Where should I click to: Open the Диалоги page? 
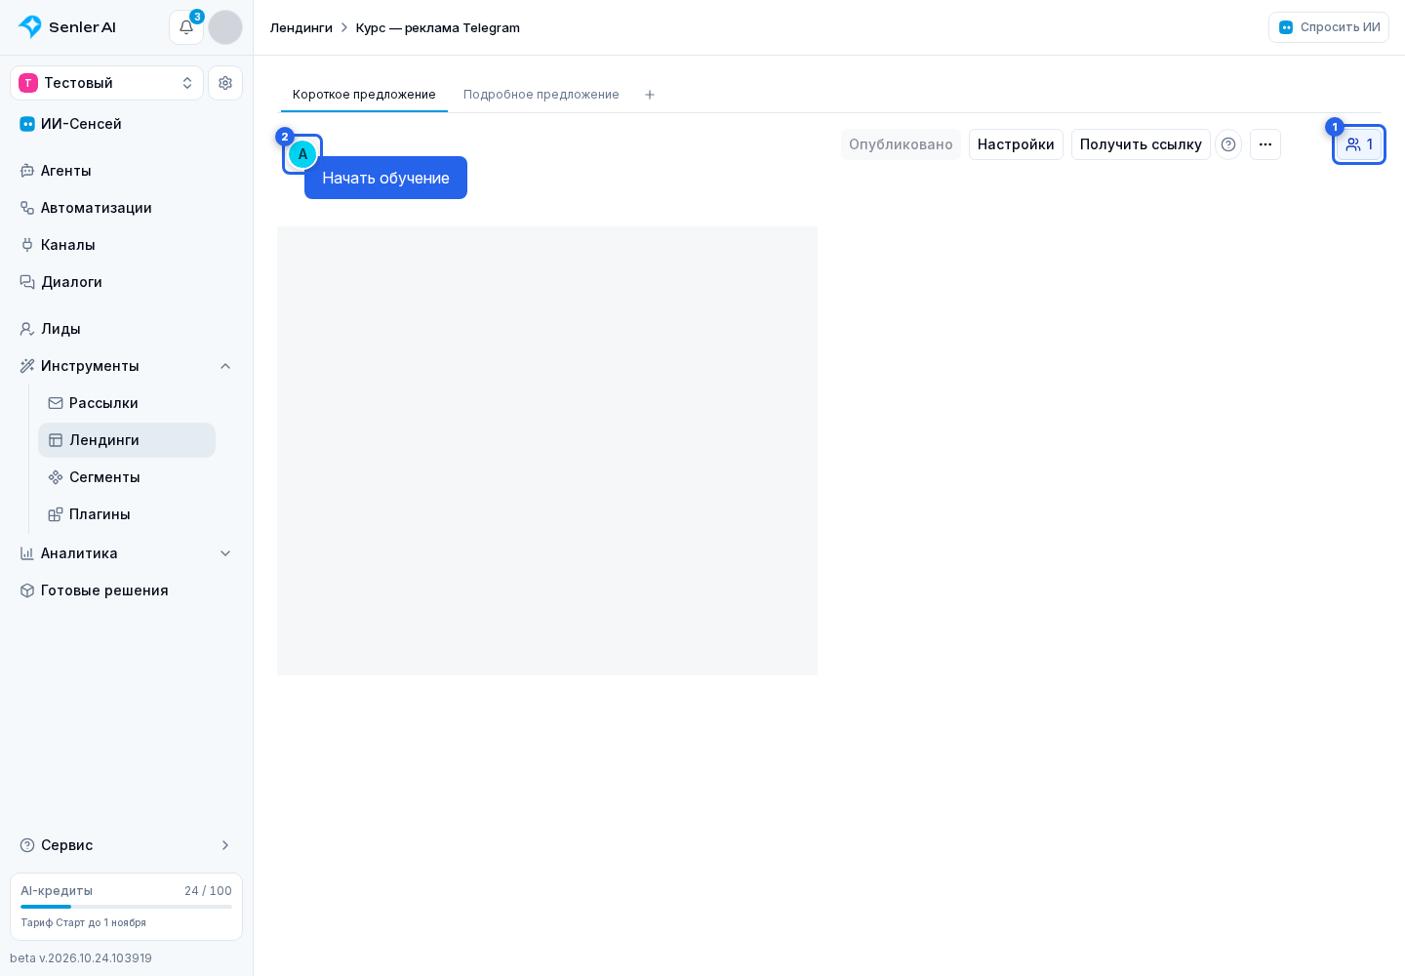(126, 282)
